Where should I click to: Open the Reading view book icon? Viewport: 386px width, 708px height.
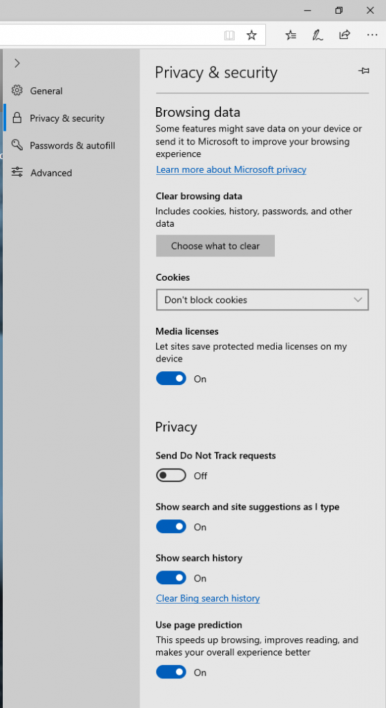pos(229,35)
